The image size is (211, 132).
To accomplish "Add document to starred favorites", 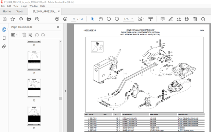I will point(13,19).
